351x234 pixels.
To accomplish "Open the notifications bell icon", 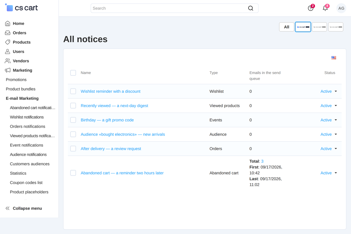I will [x=325, y=8].
